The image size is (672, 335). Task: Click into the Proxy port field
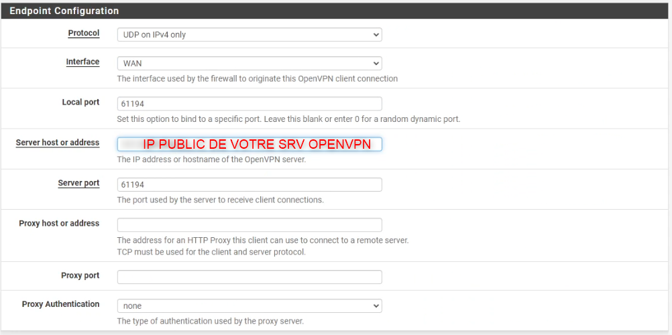(249, 277)
